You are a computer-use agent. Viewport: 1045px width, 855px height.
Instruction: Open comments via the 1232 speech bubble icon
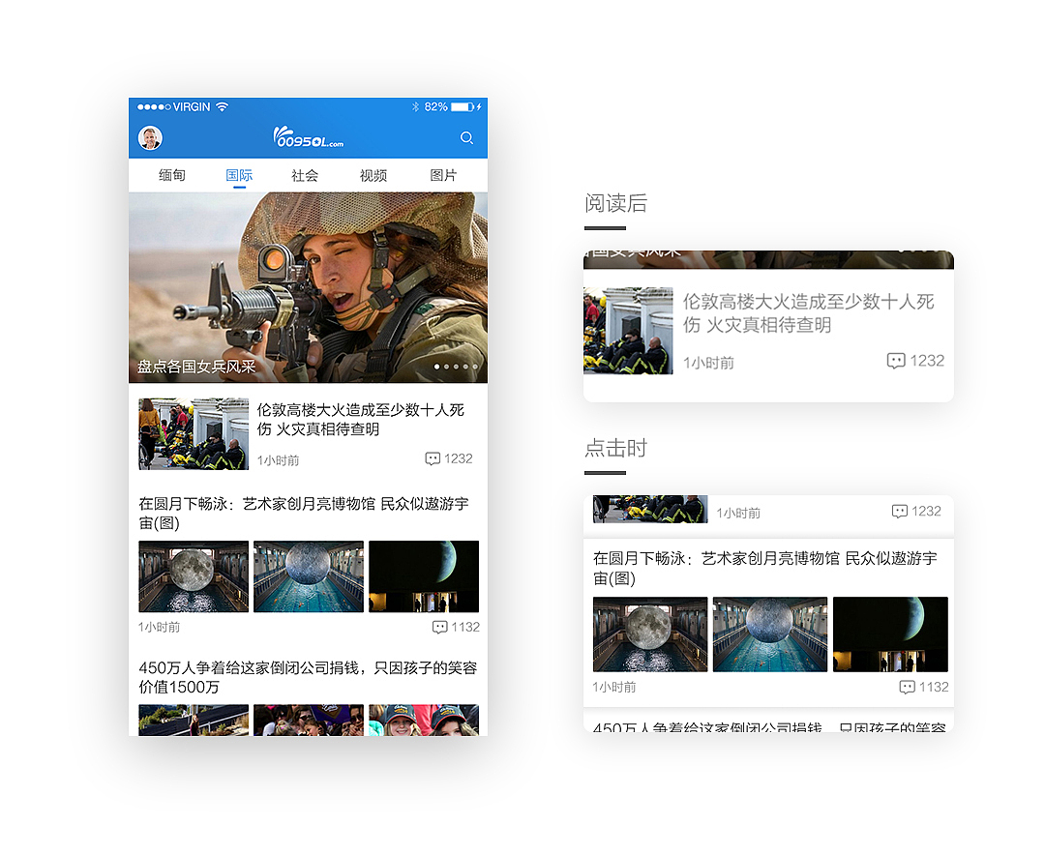click(x=433, y=458)
